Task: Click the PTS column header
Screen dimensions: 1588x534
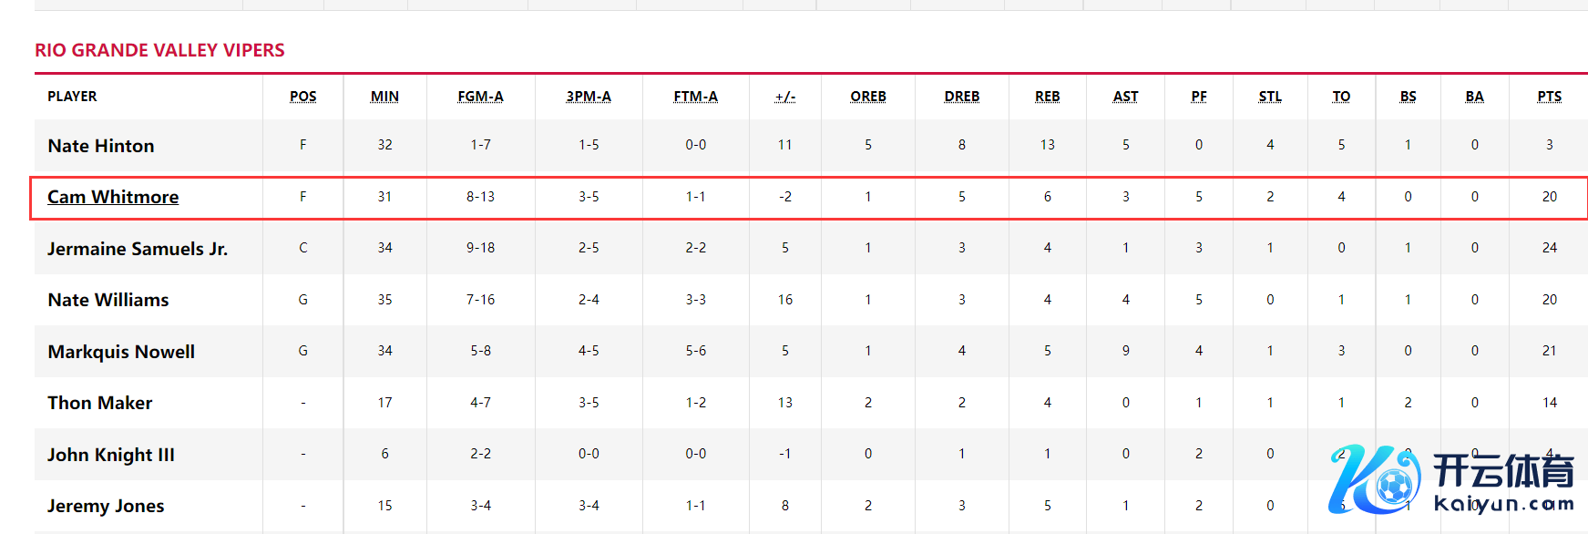Action: (1549, 97)
